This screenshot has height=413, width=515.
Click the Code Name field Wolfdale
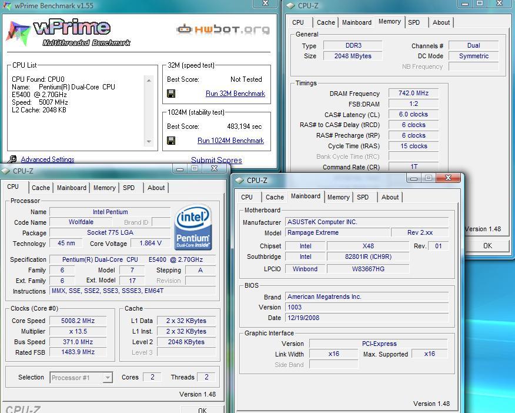tap(81, 222)
